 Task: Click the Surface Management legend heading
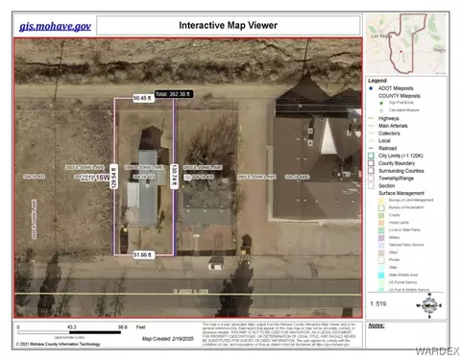401,193
